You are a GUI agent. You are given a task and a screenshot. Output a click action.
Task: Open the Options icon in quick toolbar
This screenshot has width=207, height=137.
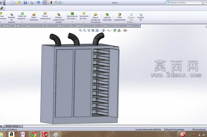click(x=60, y=2)
